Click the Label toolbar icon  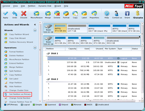tap(84, 13)
